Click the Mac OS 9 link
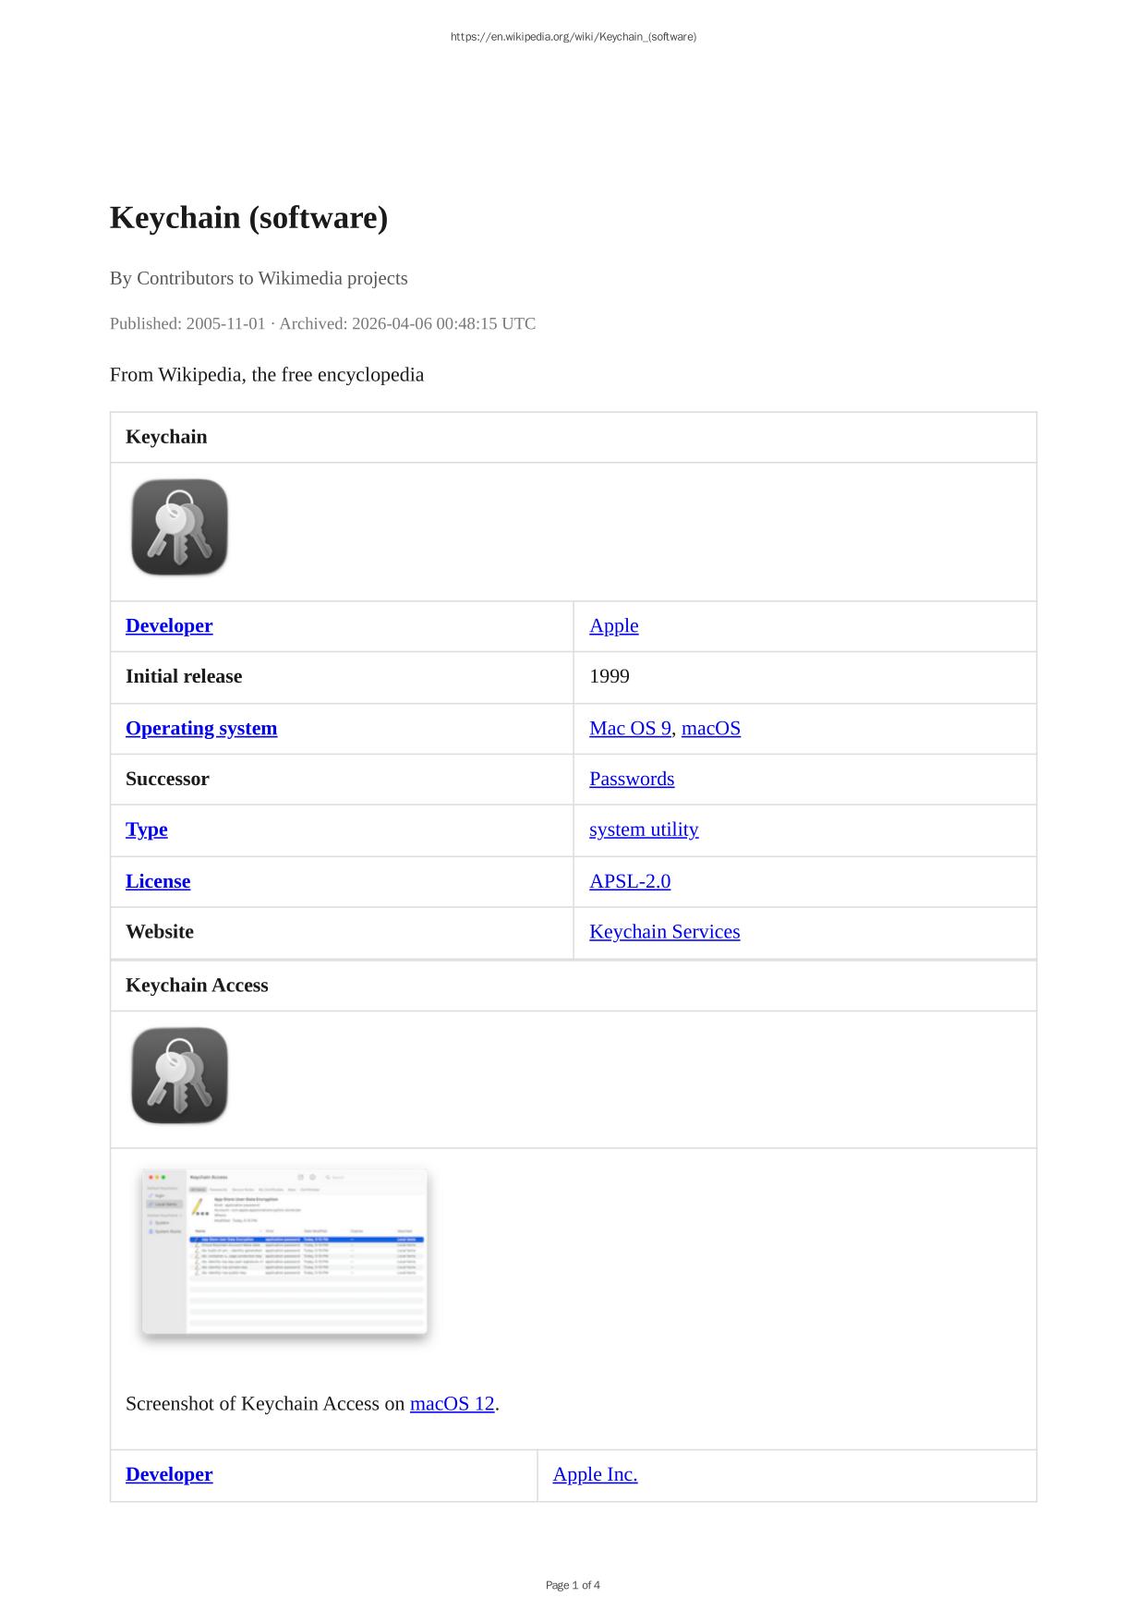 [x=630, y=729]
